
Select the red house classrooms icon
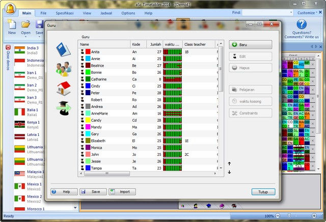point(64,89)
